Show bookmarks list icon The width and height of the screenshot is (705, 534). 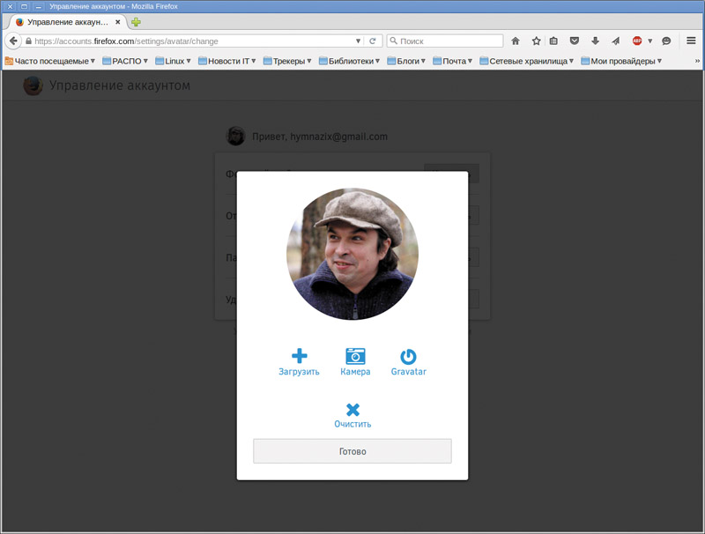(553, 41)
